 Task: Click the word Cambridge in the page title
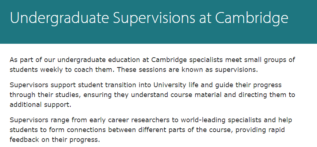[251, 18]
